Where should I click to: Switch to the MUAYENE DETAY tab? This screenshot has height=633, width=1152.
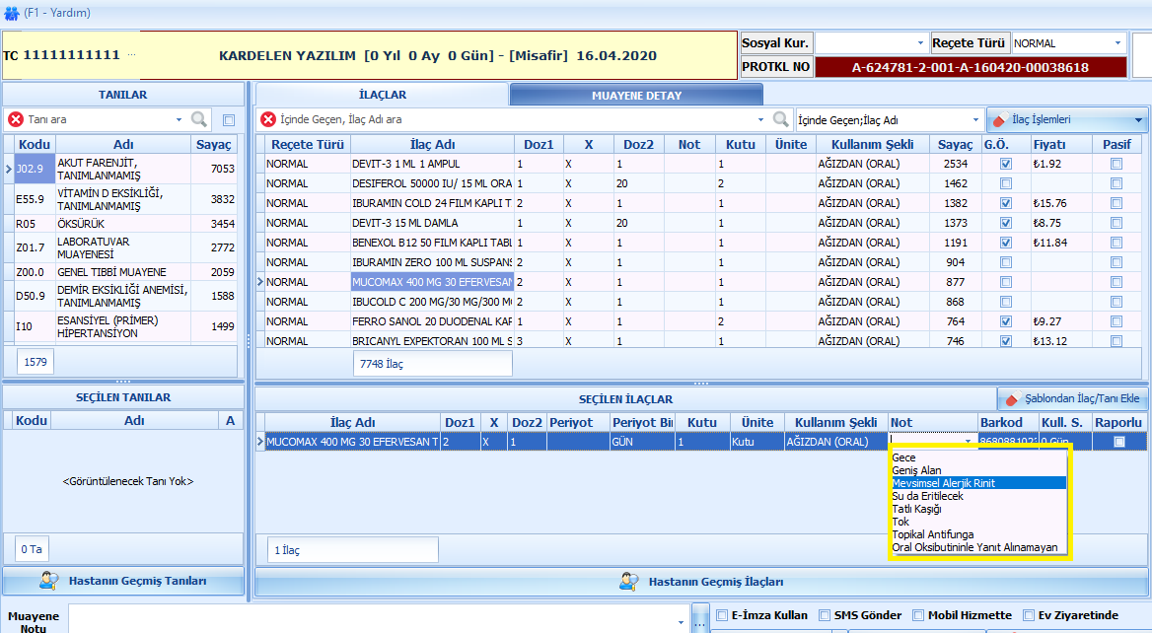click(636, 96)
